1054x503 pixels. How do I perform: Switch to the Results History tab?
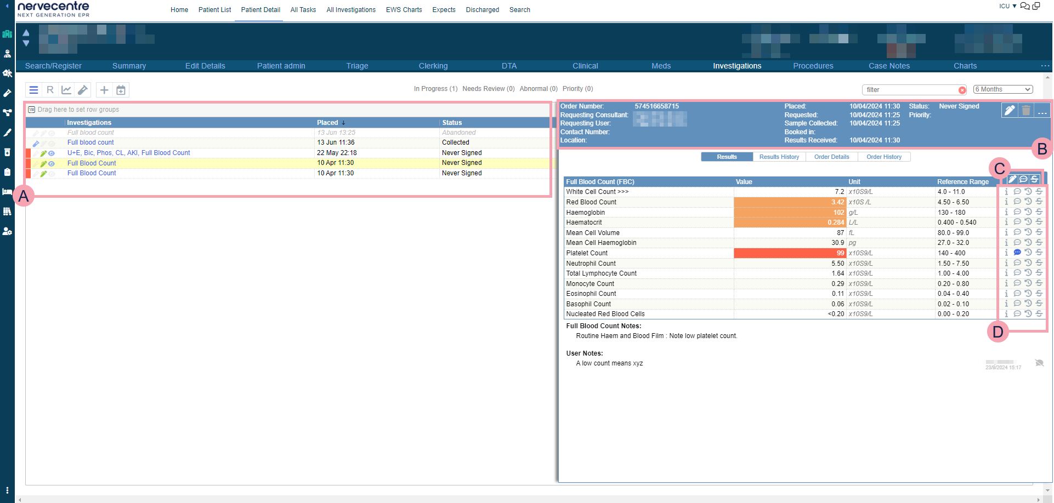pyautogui.click(x=779, y=157)
